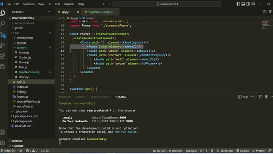
Task: Open the Accounts menu icon
Action: 3,132
